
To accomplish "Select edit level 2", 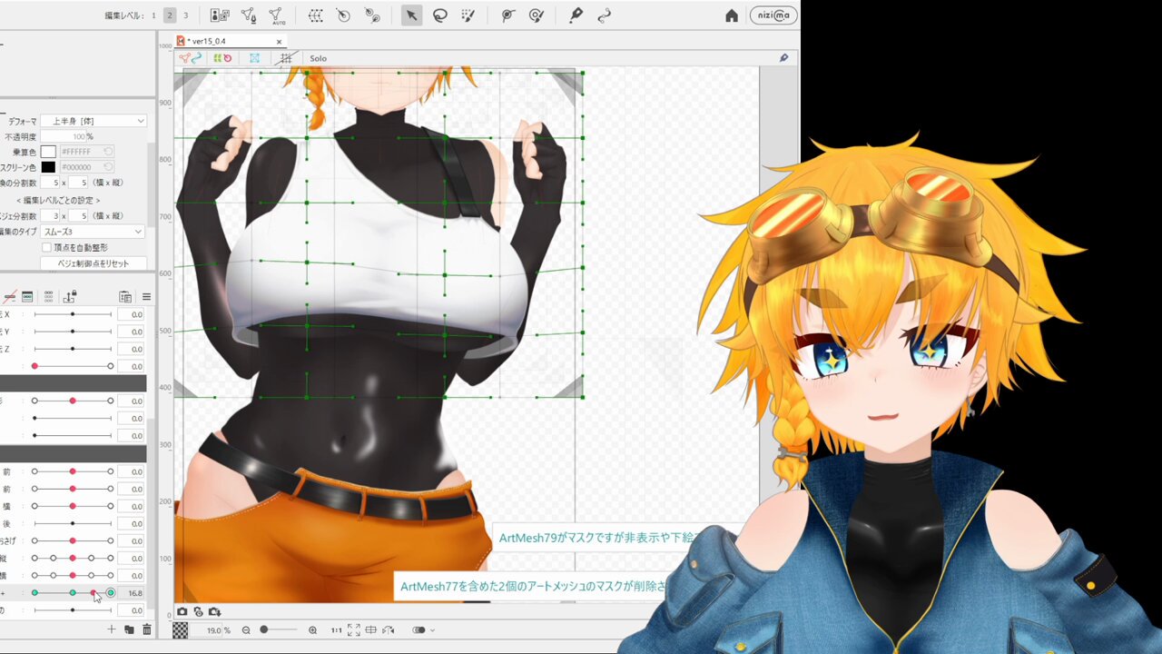I will coord(170,15).
